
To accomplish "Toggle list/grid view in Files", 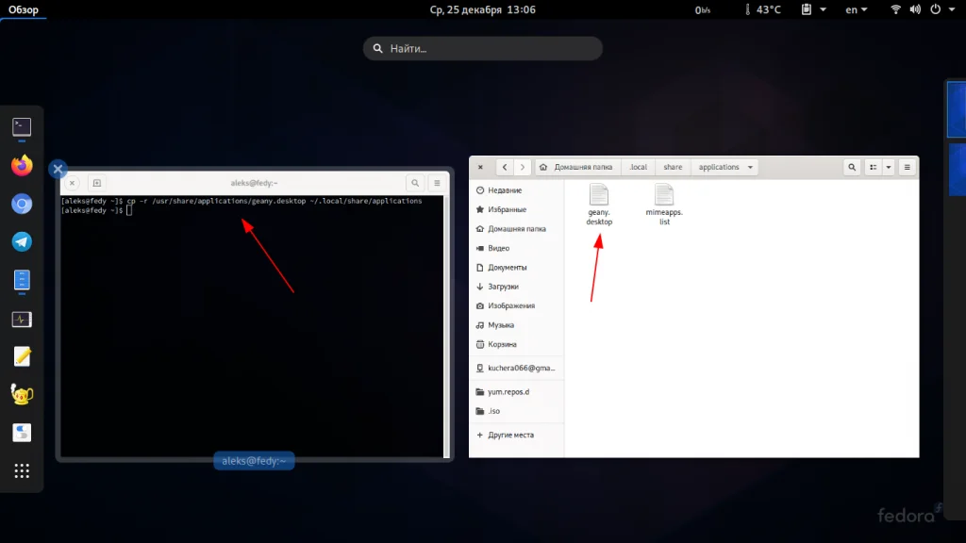I will [x=873, y=167].
